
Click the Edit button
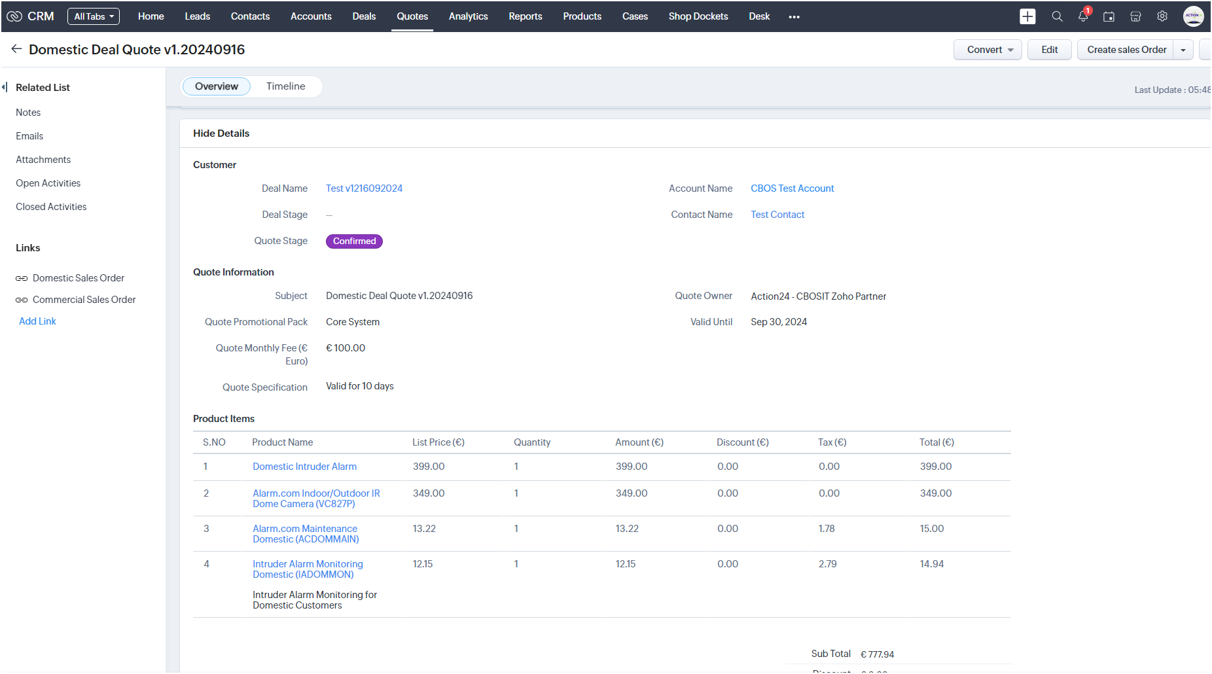pos(1049,50)
